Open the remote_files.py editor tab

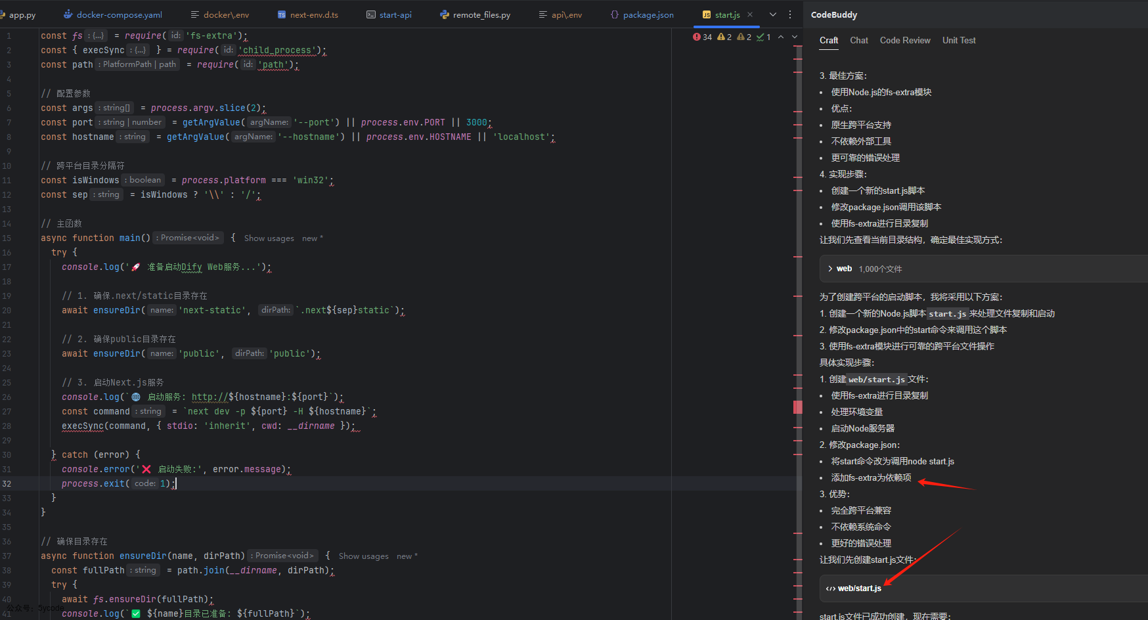coord(475,14)
